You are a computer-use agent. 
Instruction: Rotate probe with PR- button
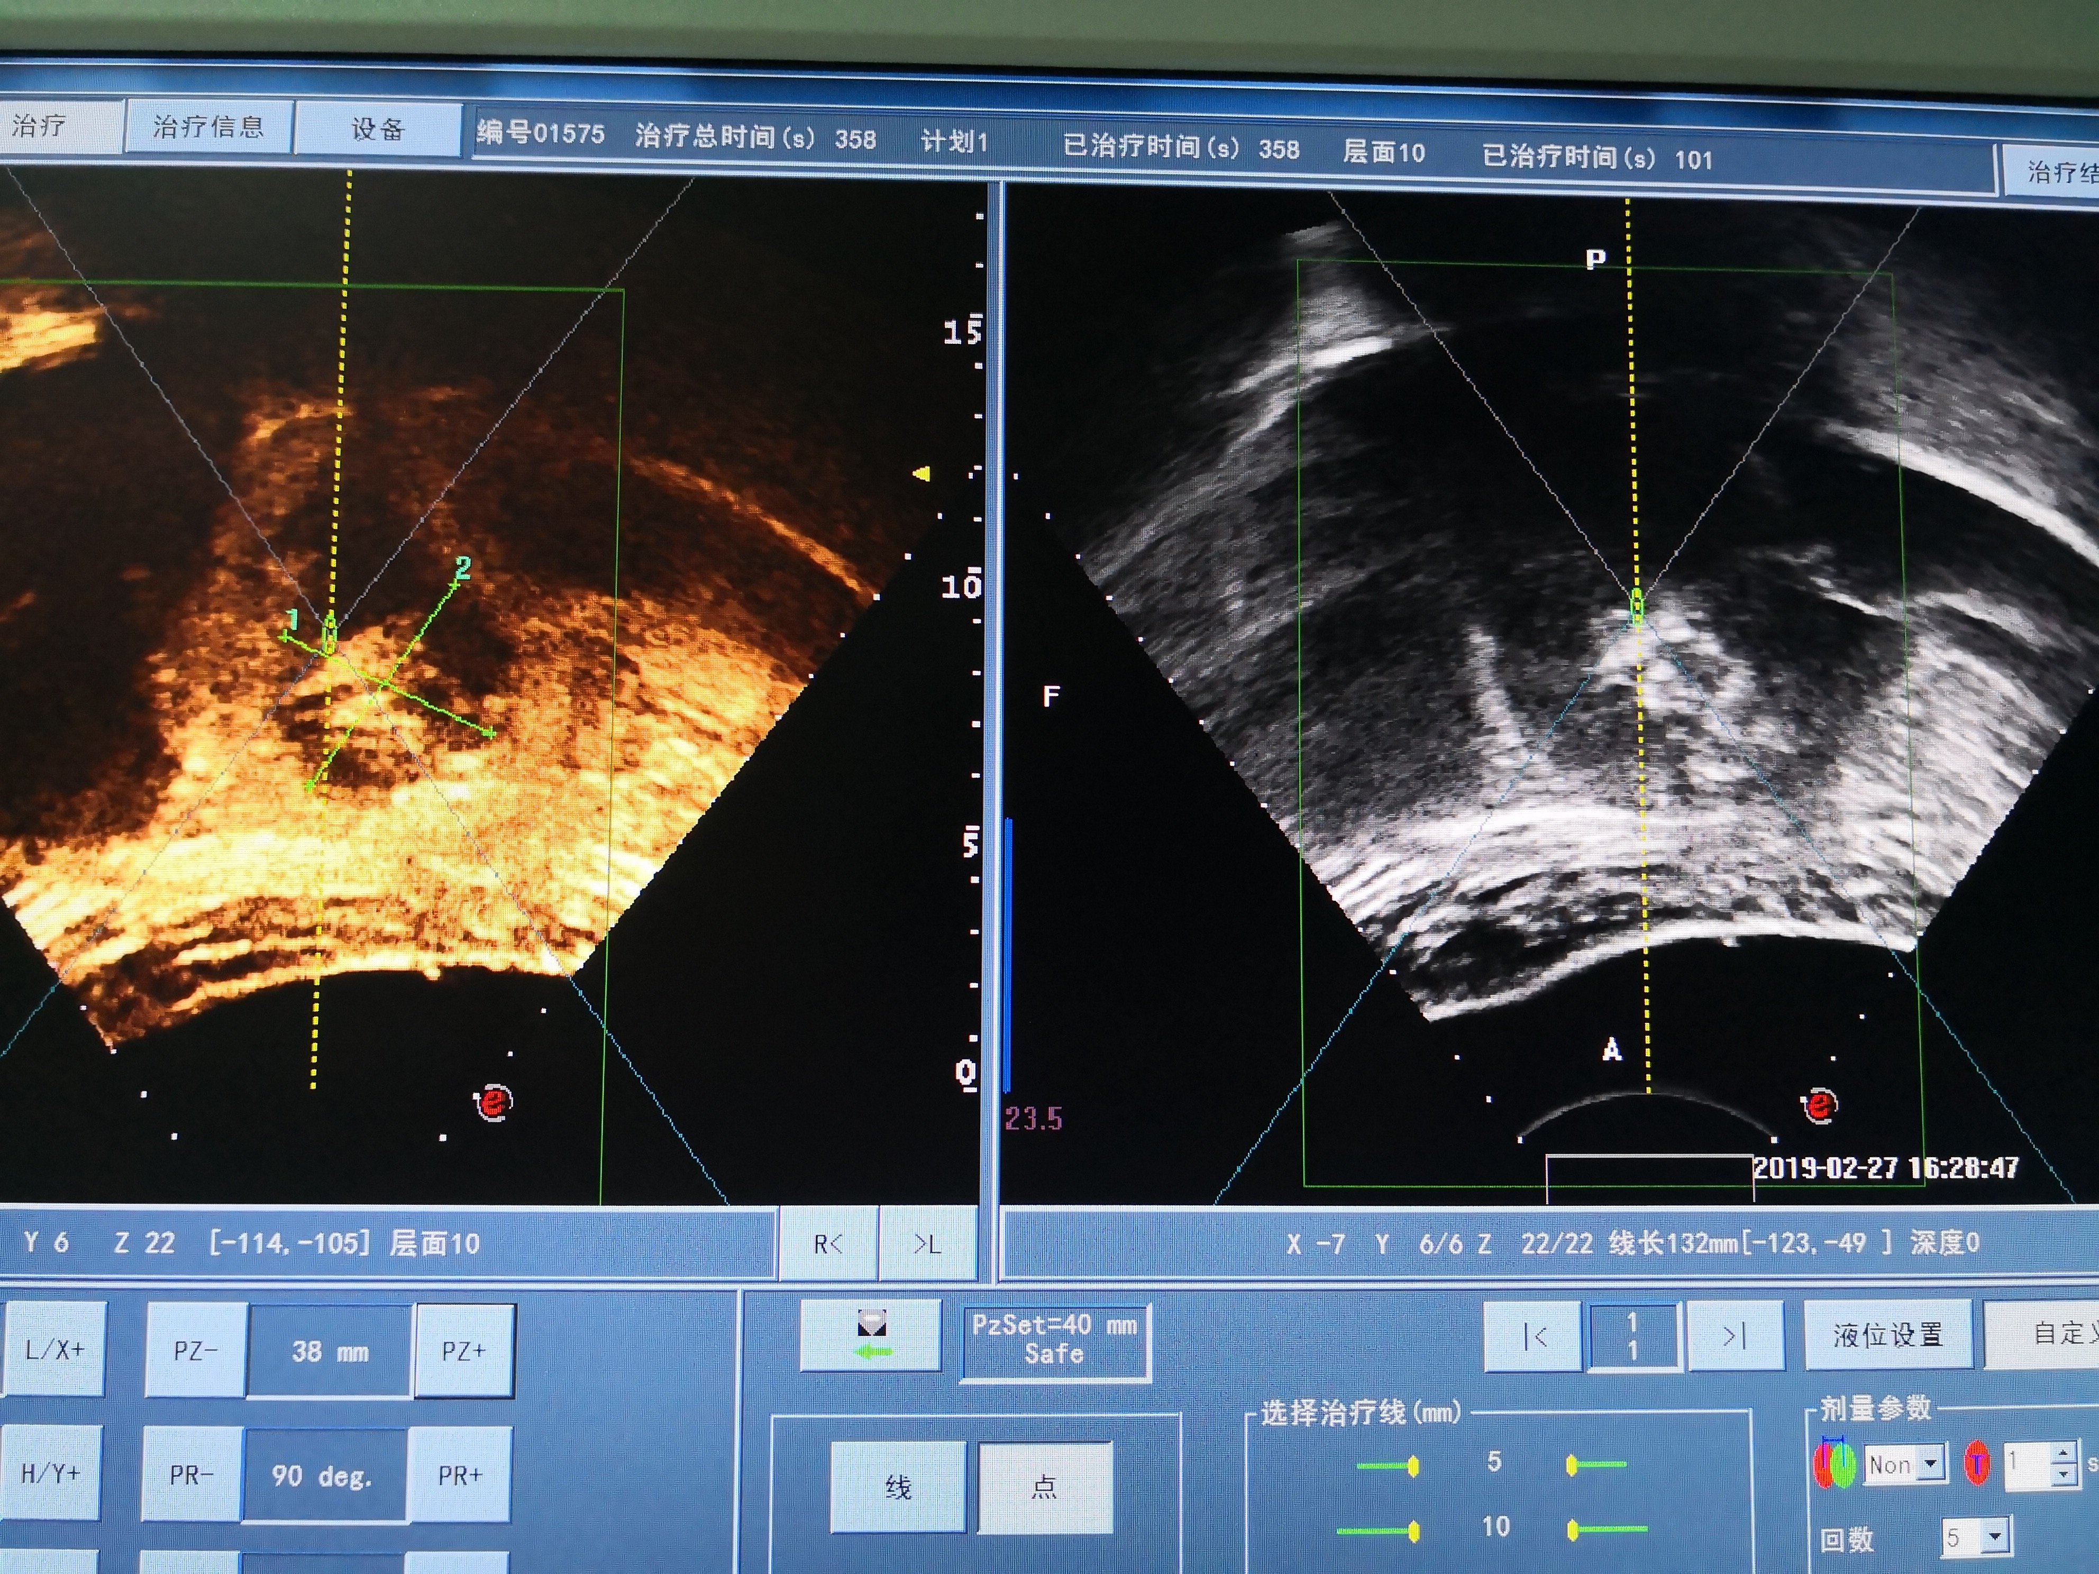191,1475
